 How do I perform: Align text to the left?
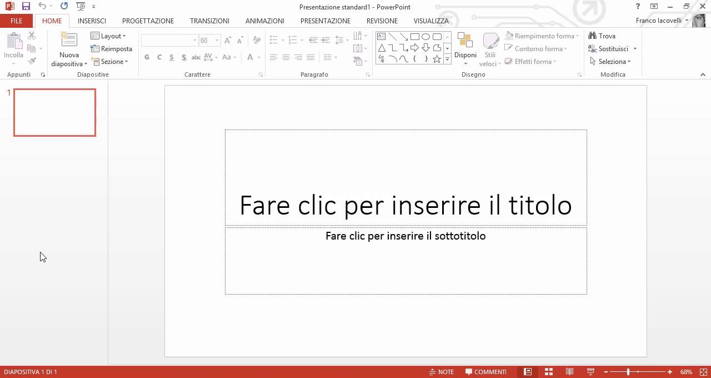click(x=273, y=57)
